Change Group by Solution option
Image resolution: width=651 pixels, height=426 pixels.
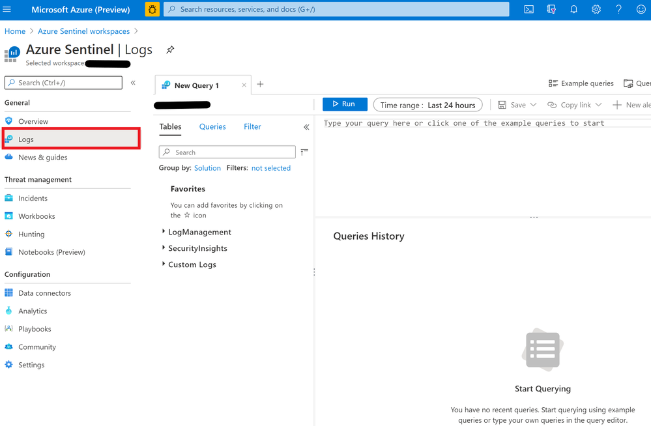[x=208, y=168]
